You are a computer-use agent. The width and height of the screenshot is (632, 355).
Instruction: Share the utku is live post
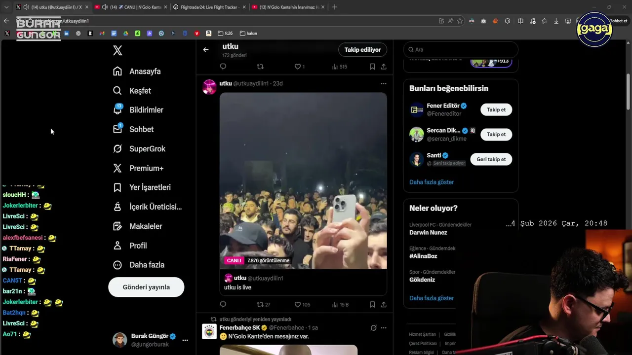[x=384, y=305]
